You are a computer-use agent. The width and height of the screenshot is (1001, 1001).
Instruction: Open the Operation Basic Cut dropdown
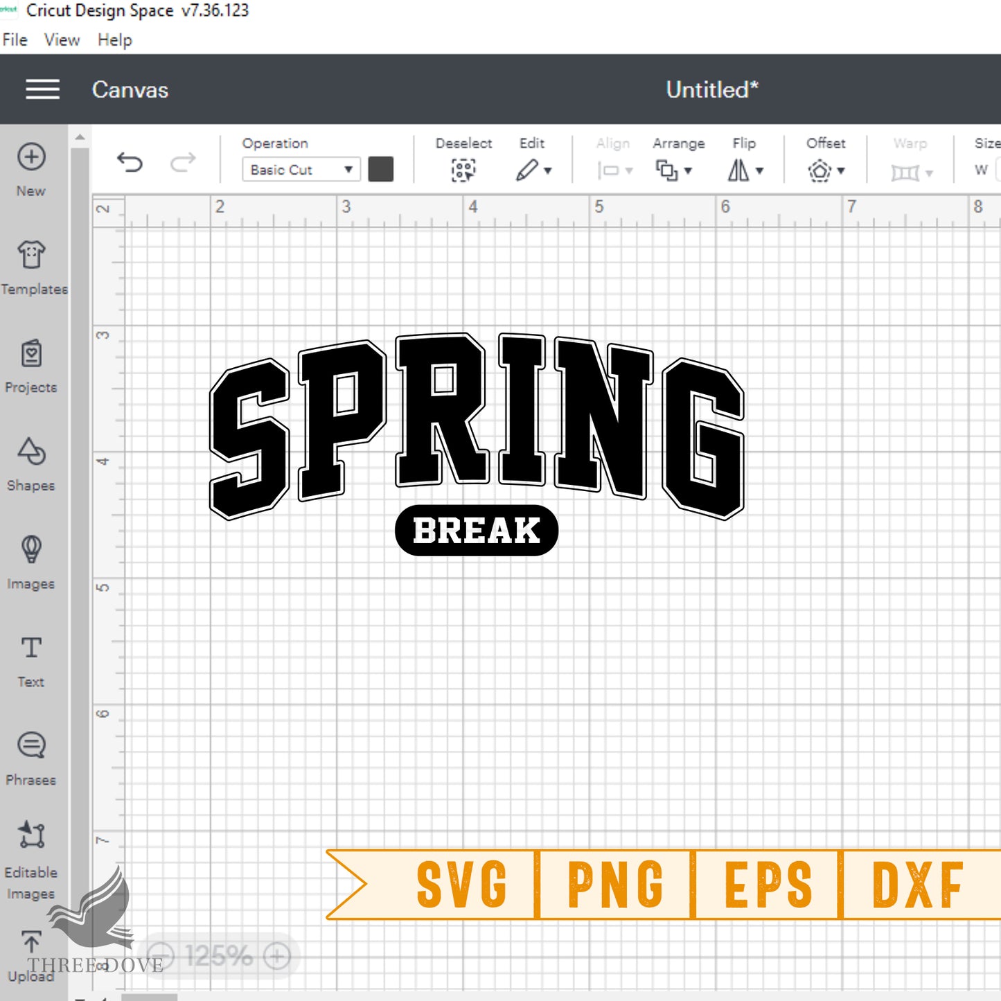(301, 170)
